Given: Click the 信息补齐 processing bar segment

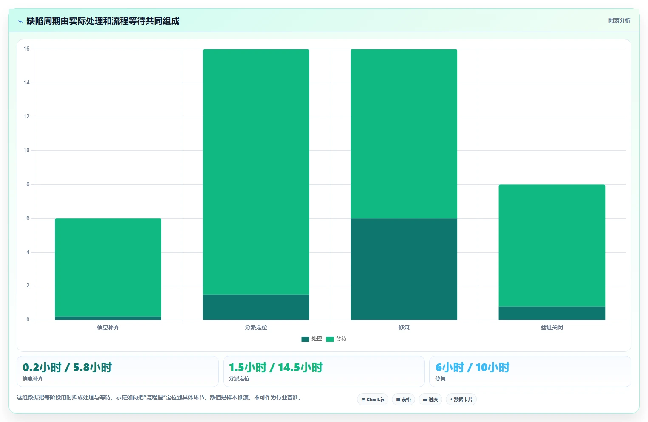Looking at the screenshot, I should [x=108, y=318].
